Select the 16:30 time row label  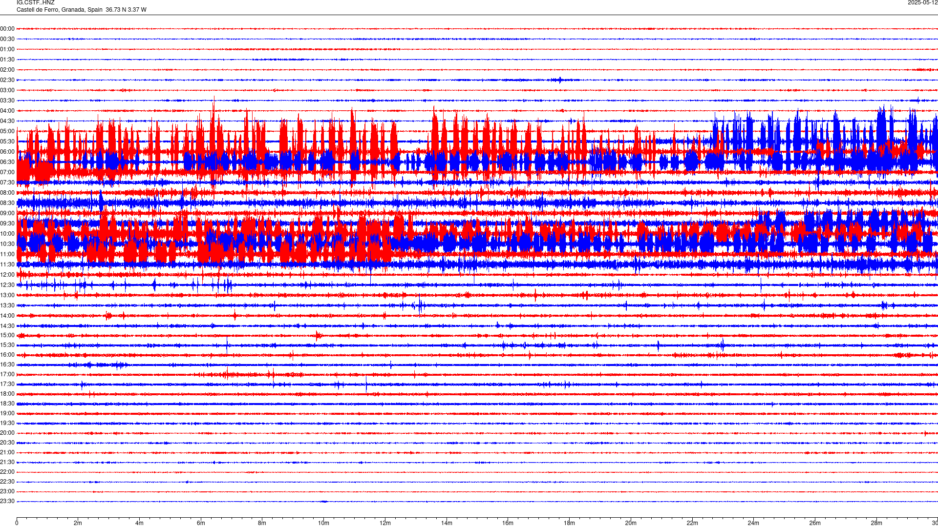pyautogui.click(x=7, y=365)
